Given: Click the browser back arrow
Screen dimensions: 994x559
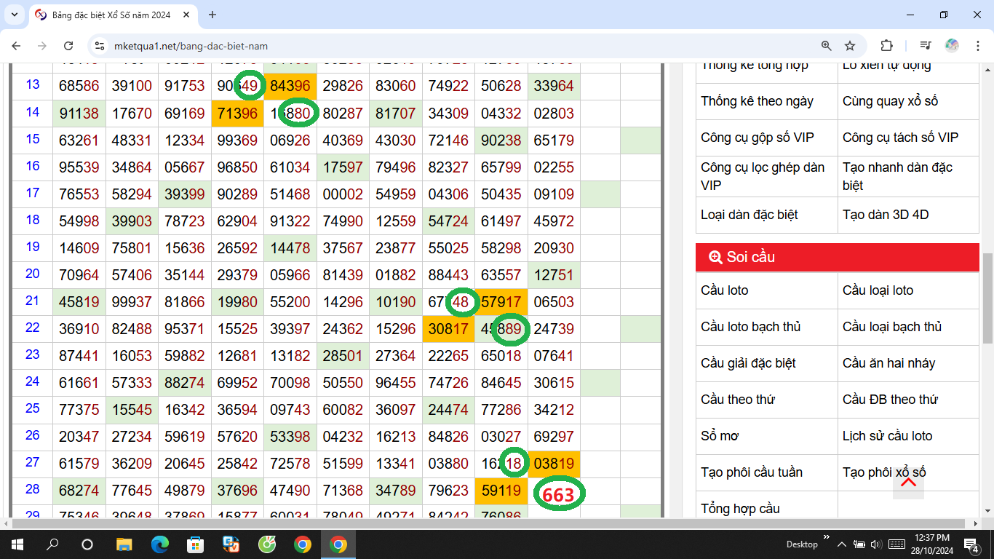Looking at the screenshot, I should tap(16, 46).
